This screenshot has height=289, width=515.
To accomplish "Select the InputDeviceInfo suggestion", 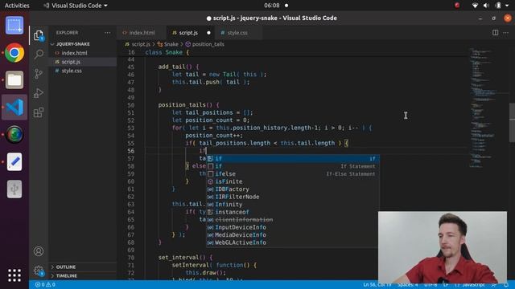I will pos(292,227).
